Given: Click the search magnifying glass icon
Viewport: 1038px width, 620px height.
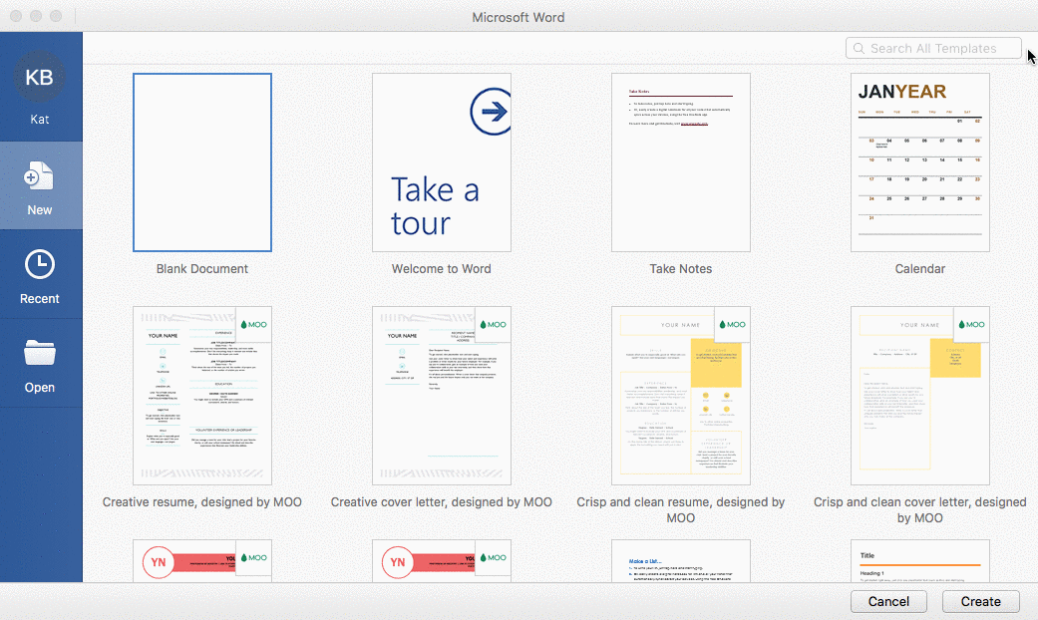Looking at the screenshot, I should 859,48.
